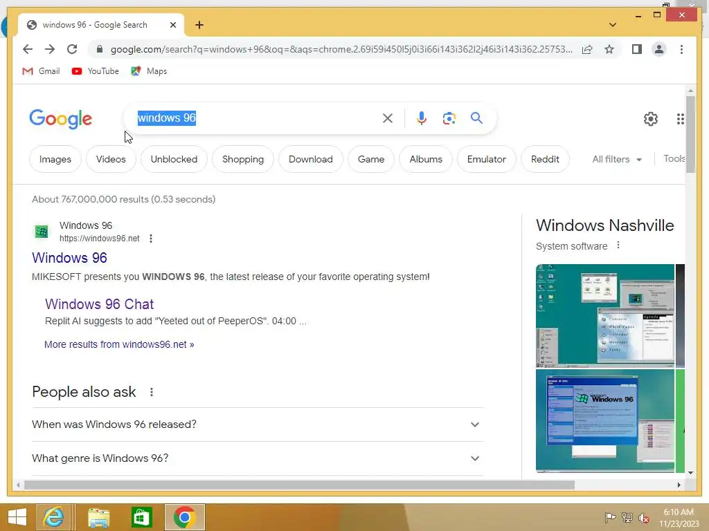Open People also ask options dots
Viewport: 709px width, 531px height.
[x=152, y=393]
